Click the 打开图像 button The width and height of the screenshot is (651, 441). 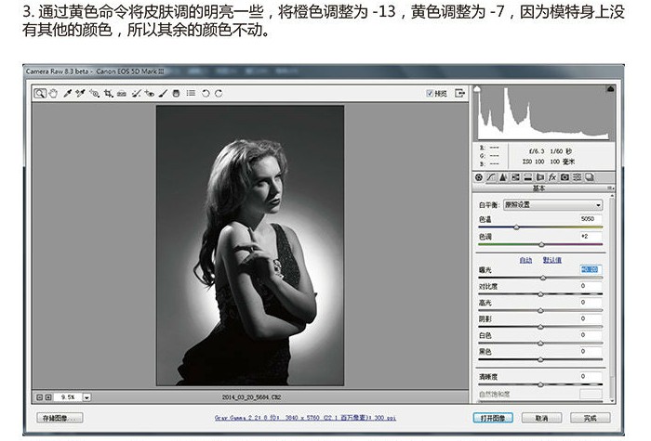coord(493,418)
